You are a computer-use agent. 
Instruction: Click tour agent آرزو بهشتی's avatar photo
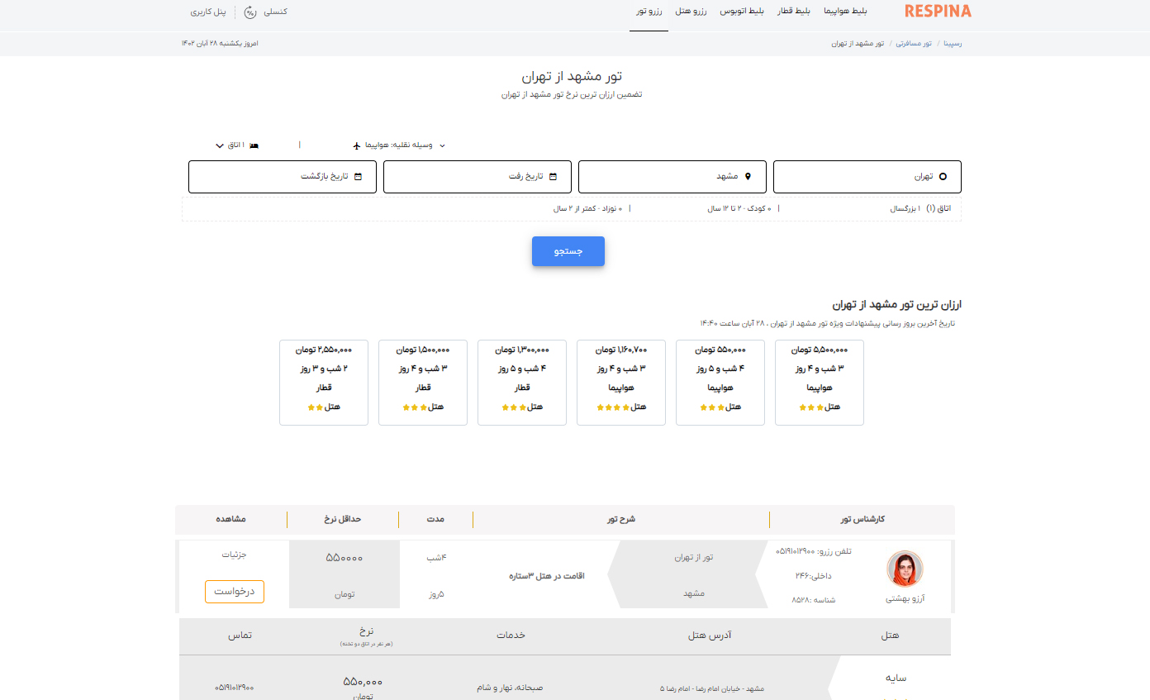[905, 569]
